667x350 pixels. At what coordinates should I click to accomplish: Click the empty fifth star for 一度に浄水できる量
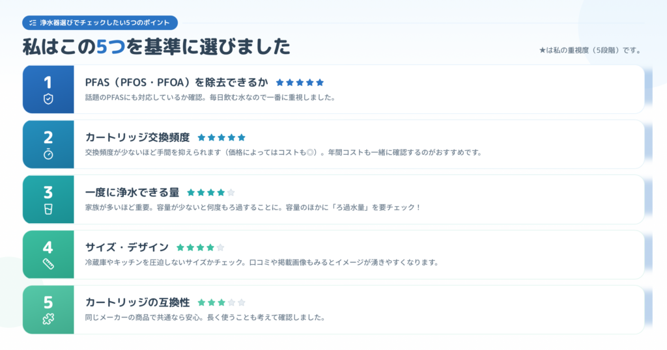click(231, 193)
